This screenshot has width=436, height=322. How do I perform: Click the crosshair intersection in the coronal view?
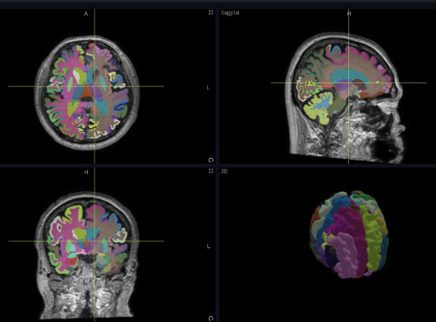95,241
